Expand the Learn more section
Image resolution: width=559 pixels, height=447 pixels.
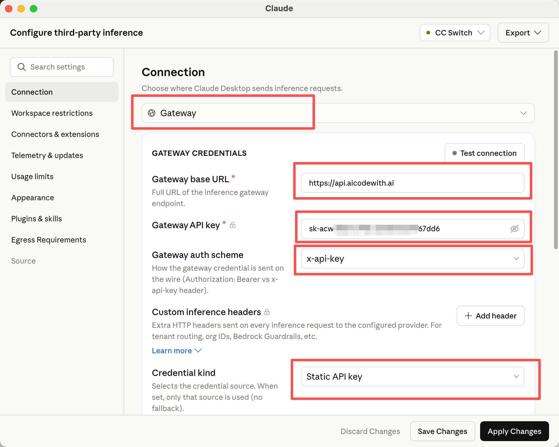coord(177,350)
